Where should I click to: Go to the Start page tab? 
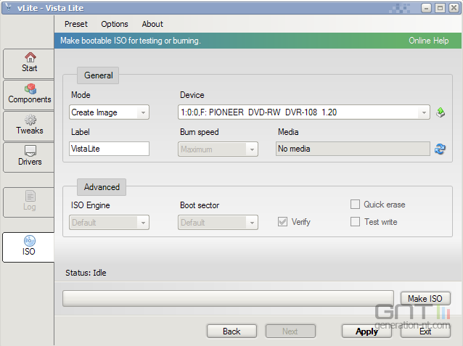(29, 64)
